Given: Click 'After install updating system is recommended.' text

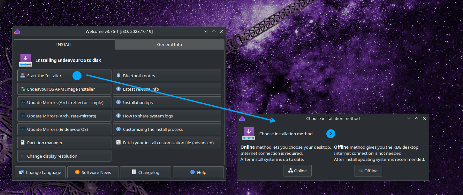Looking at the screenshot, I should [x=379, y=159].
